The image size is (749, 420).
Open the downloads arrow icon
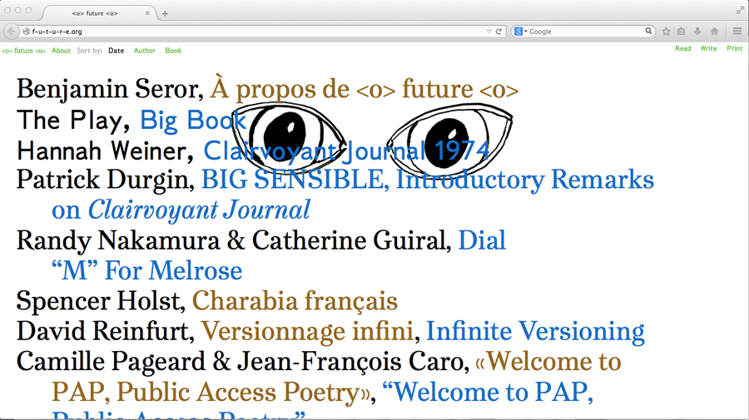coord(697,32)
